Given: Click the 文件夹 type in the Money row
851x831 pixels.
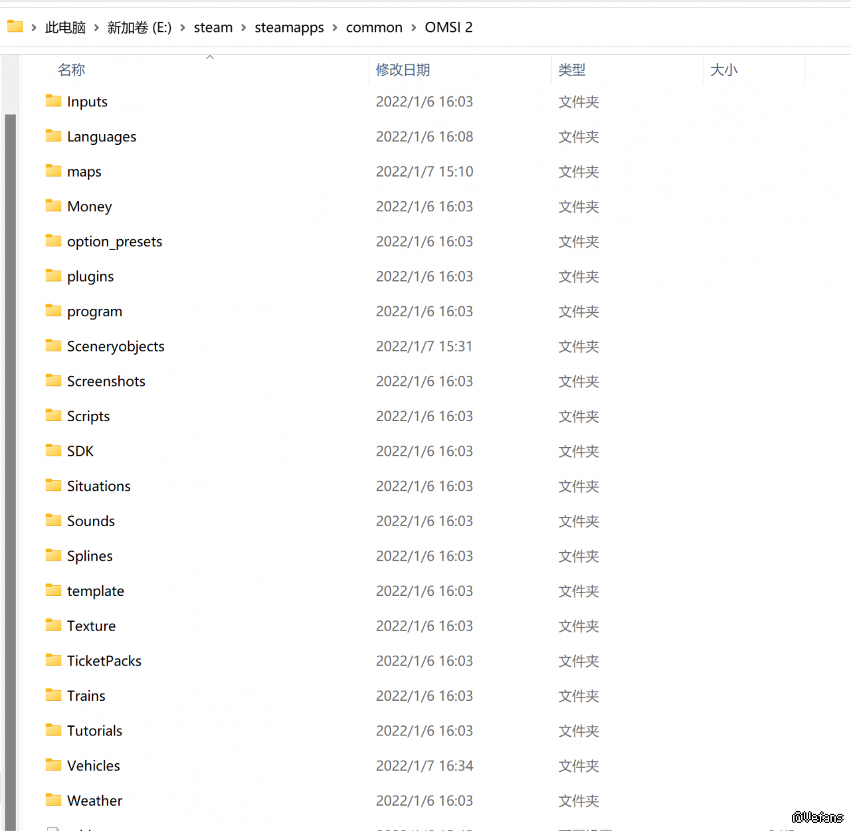Looking at the screenshot, I should coord(579,207).
